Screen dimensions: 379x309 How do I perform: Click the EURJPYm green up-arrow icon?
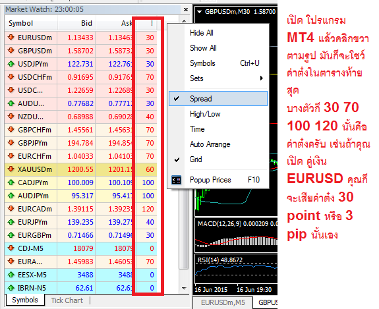11,222
